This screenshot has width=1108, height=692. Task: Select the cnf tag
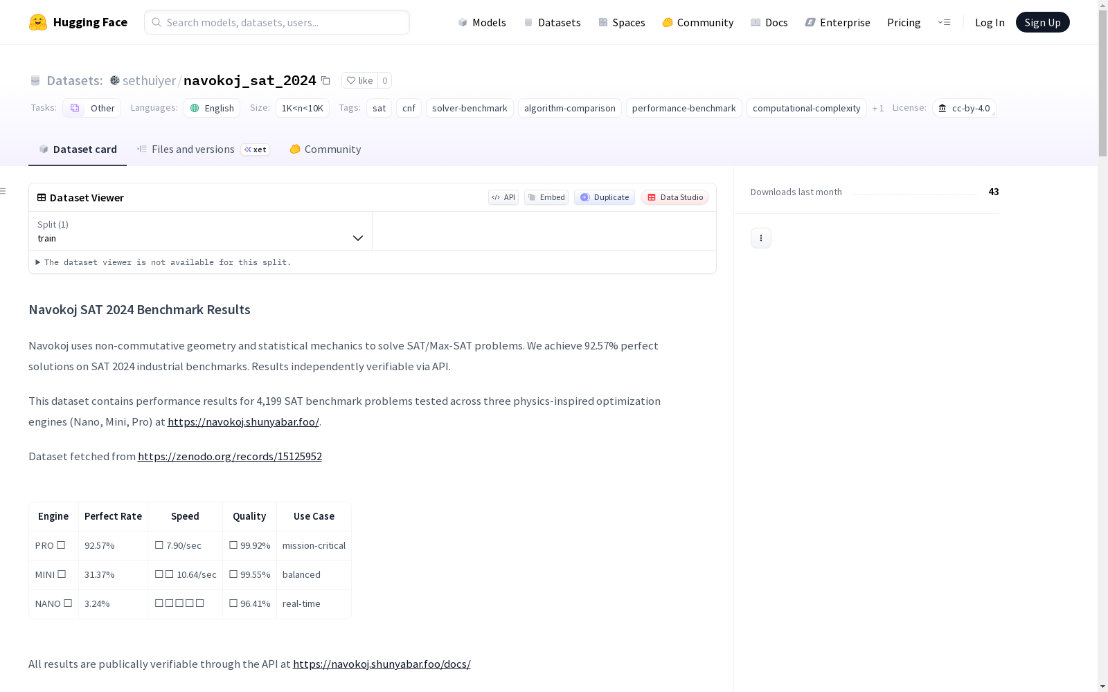coord(409,108)
